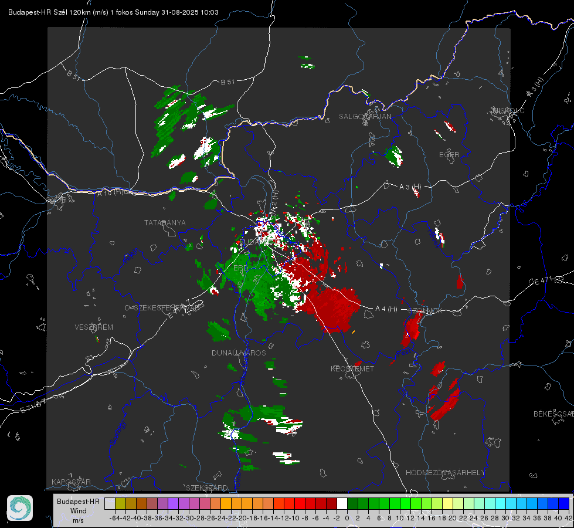Pick the dark red swatch left of white
The height and width of the screenshot is (528, 574).
331,504
